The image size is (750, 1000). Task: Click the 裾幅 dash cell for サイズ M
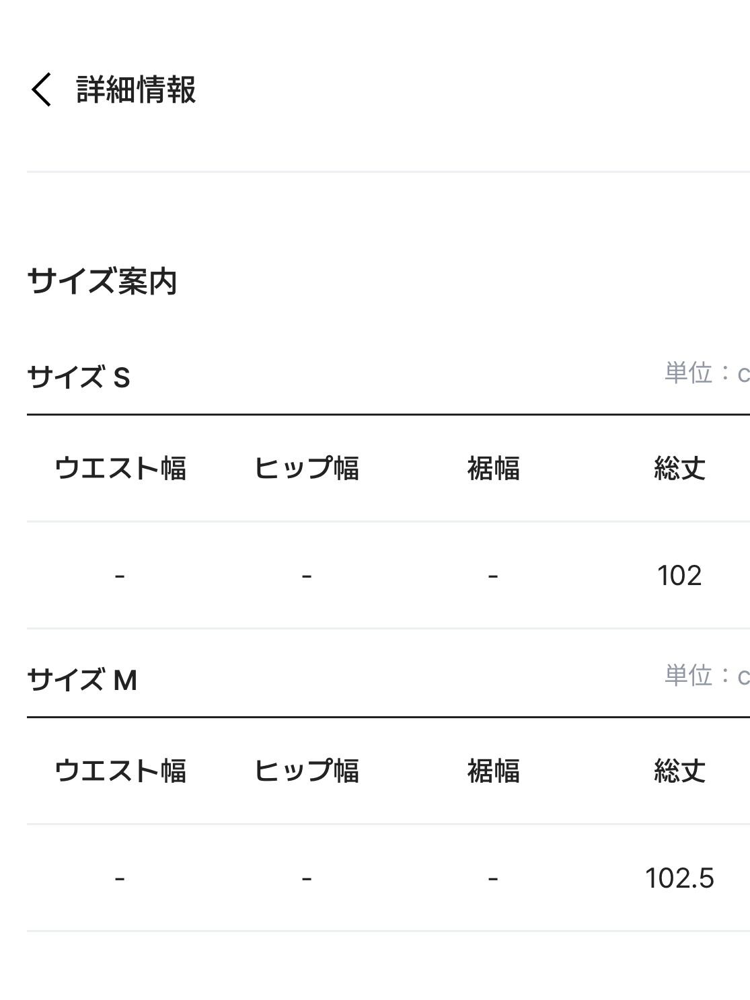coord(493,878)
